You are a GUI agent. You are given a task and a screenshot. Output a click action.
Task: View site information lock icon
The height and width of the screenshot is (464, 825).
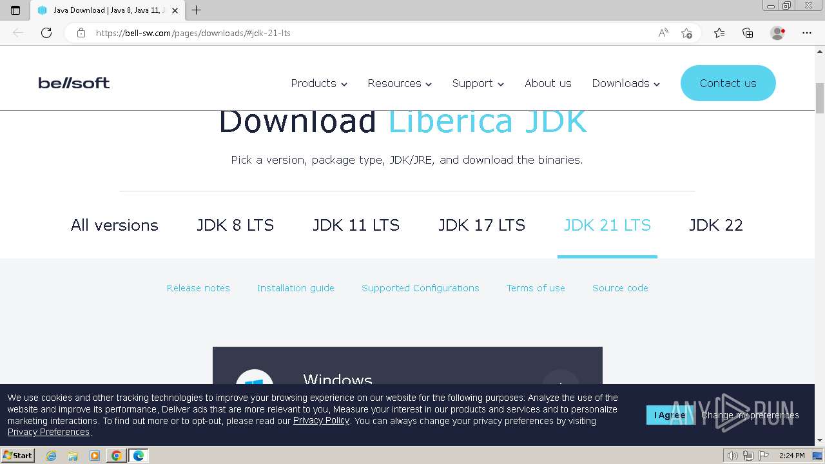pos(81,33)
